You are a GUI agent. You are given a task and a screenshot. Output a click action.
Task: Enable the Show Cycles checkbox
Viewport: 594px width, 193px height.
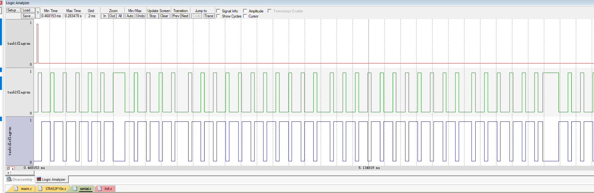coord(218,16)
